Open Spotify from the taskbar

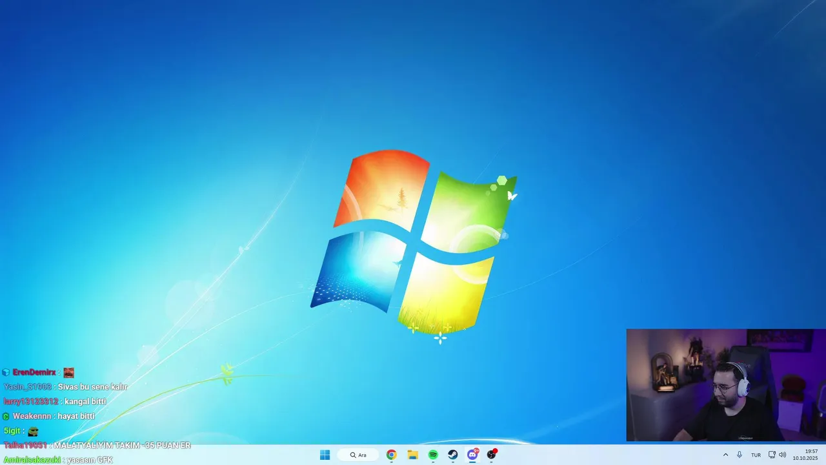(433, 455)
